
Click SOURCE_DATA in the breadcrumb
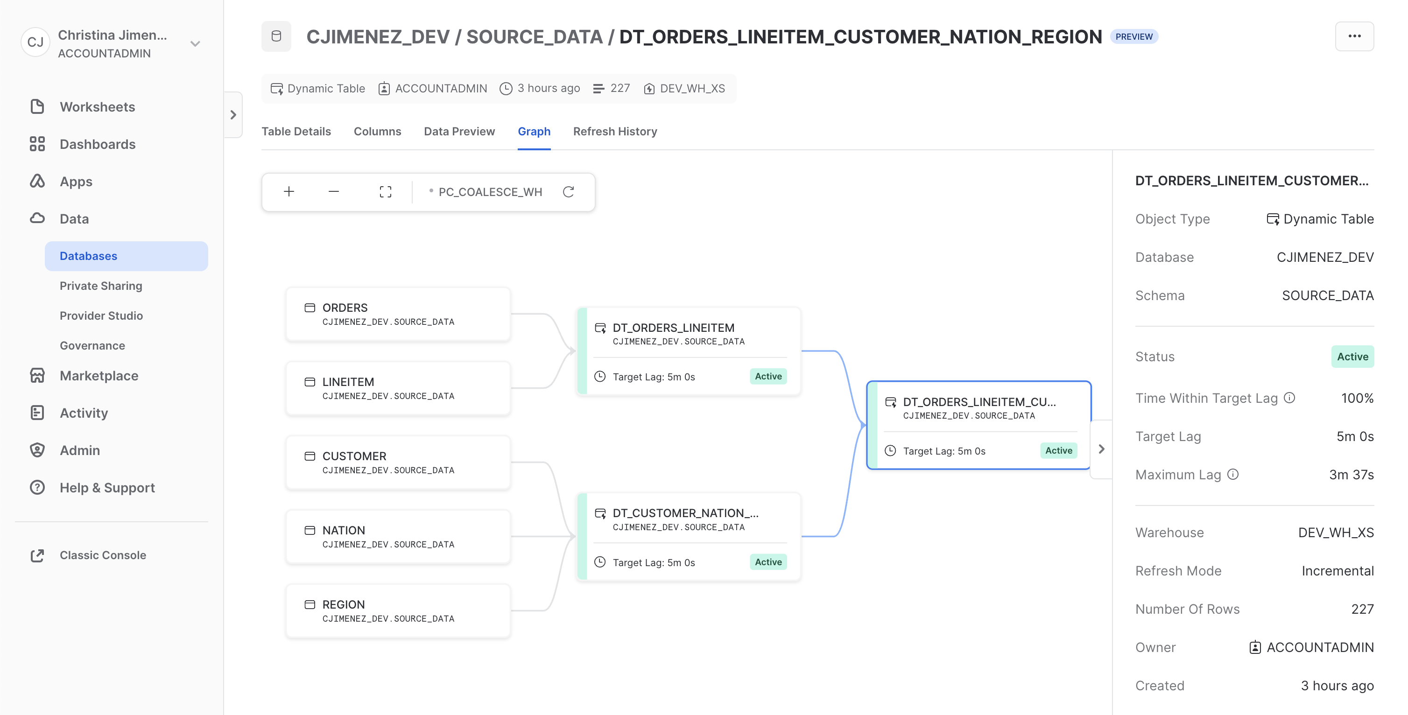534,36
